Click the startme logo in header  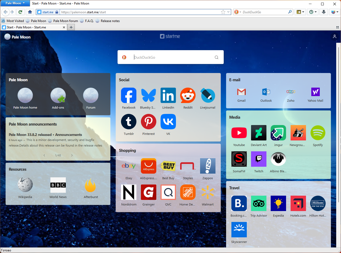pos(170,36)
